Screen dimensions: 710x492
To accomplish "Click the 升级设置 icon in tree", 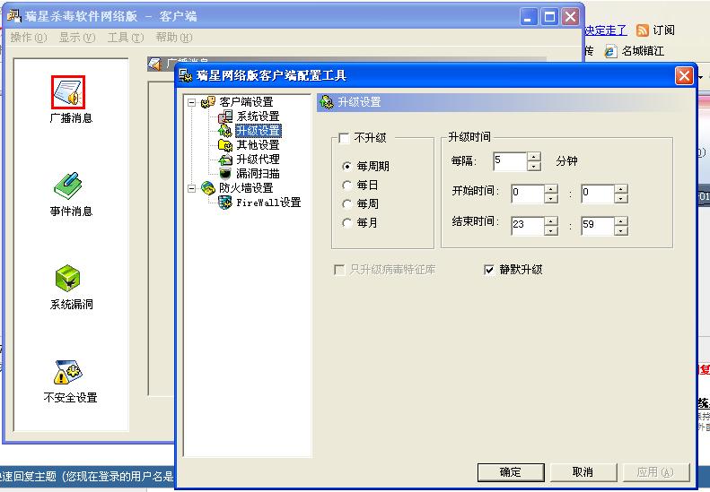I will tap(225, 131).
